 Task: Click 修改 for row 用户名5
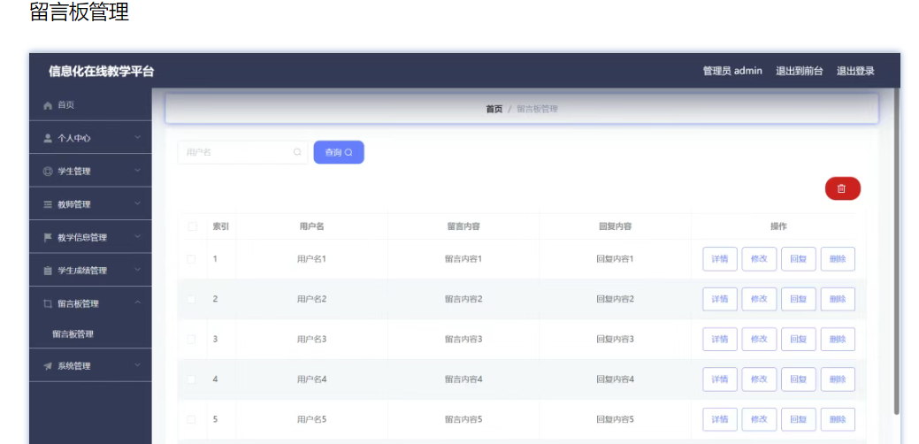tap(759, 419)
